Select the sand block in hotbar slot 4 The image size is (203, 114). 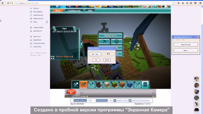click(107, 85)
